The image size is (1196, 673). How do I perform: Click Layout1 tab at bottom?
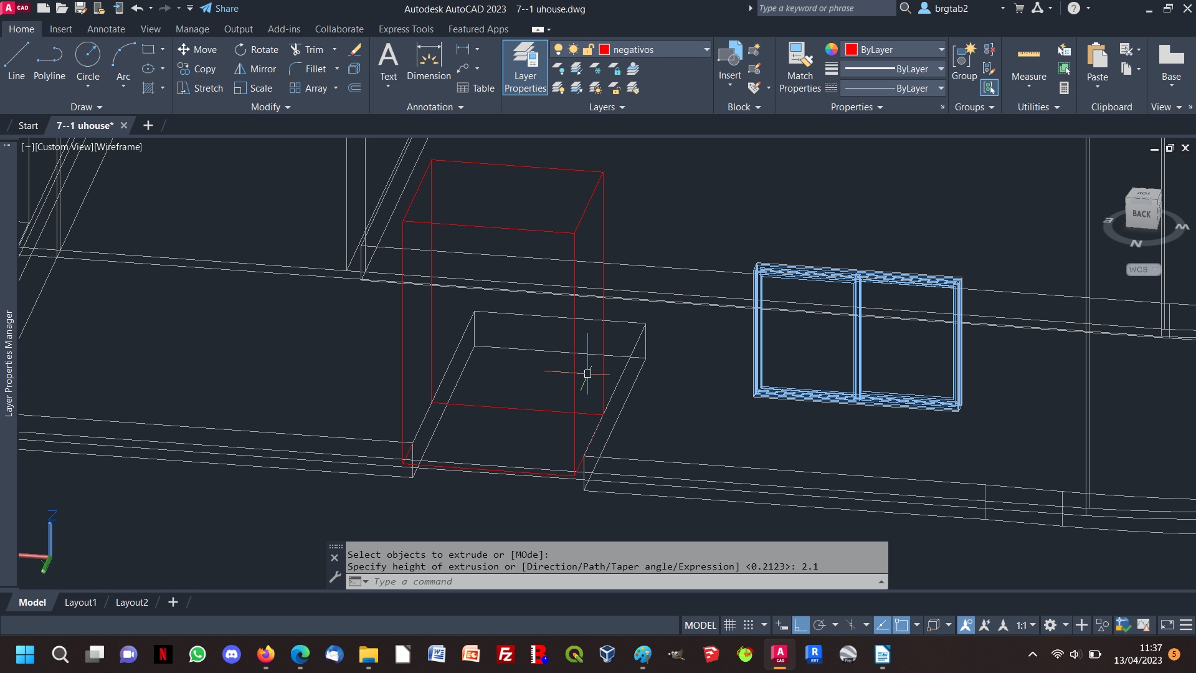click(x=80, y=603)
